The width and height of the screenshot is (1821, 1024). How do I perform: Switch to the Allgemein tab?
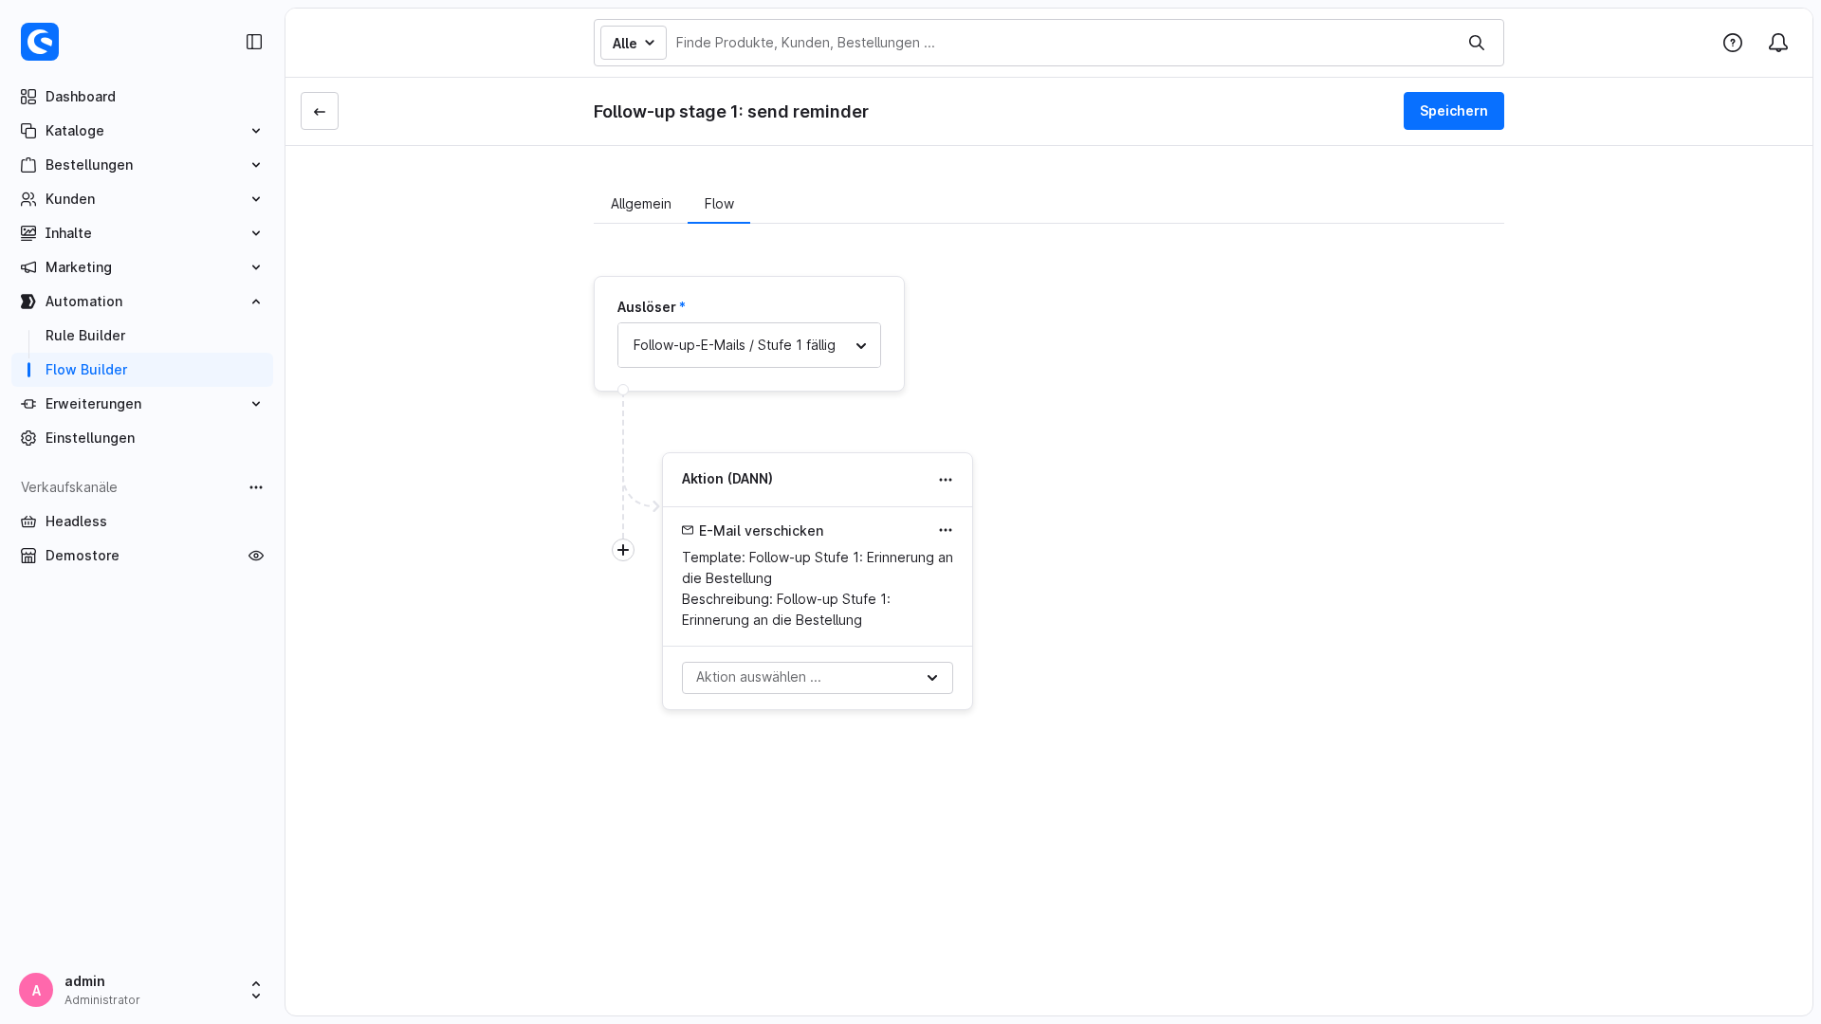click(x=641, y=204)
